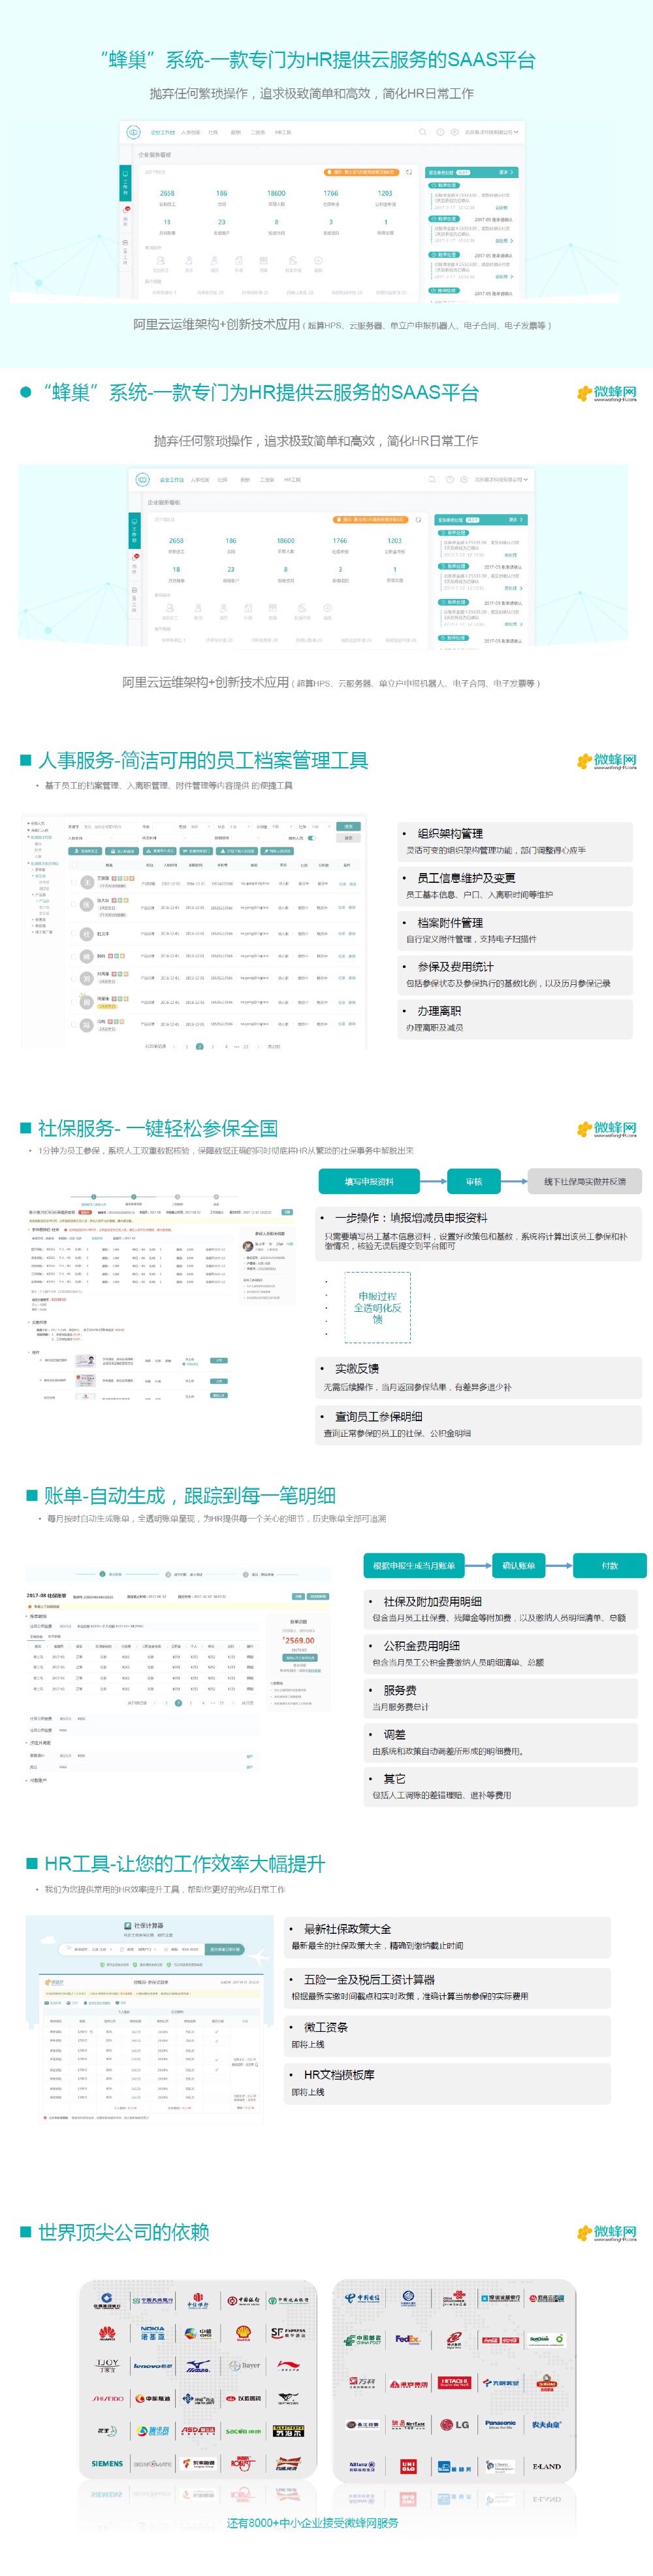Click the 实缴反馈 feature card

pos(477,1377)
